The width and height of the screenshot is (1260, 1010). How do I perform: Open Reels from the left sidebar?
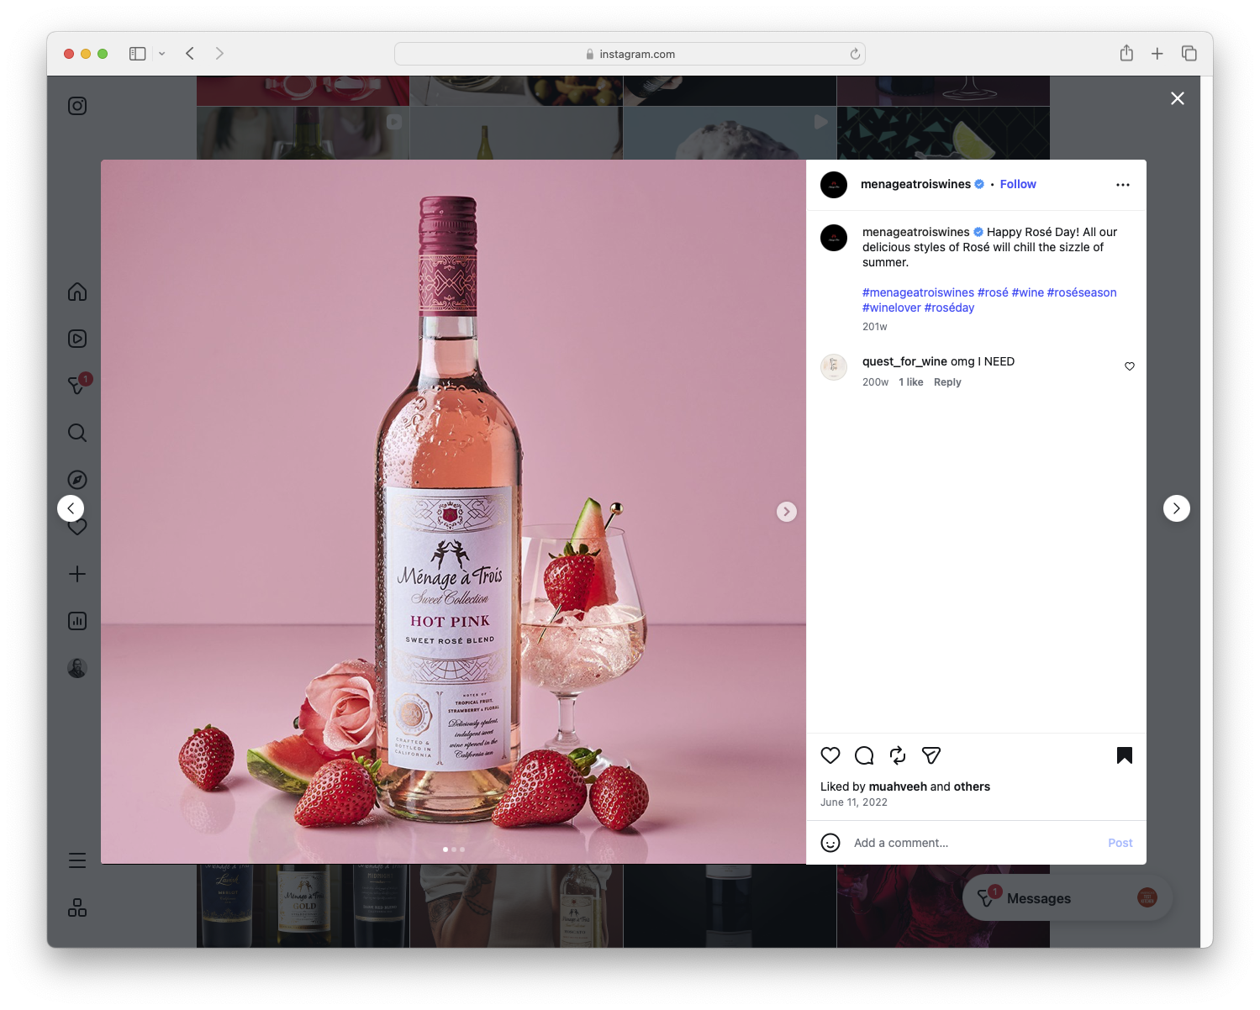(x=76, y=339)
